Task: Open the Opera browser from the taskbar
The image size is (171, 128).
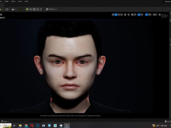Action: click(32, 126)
